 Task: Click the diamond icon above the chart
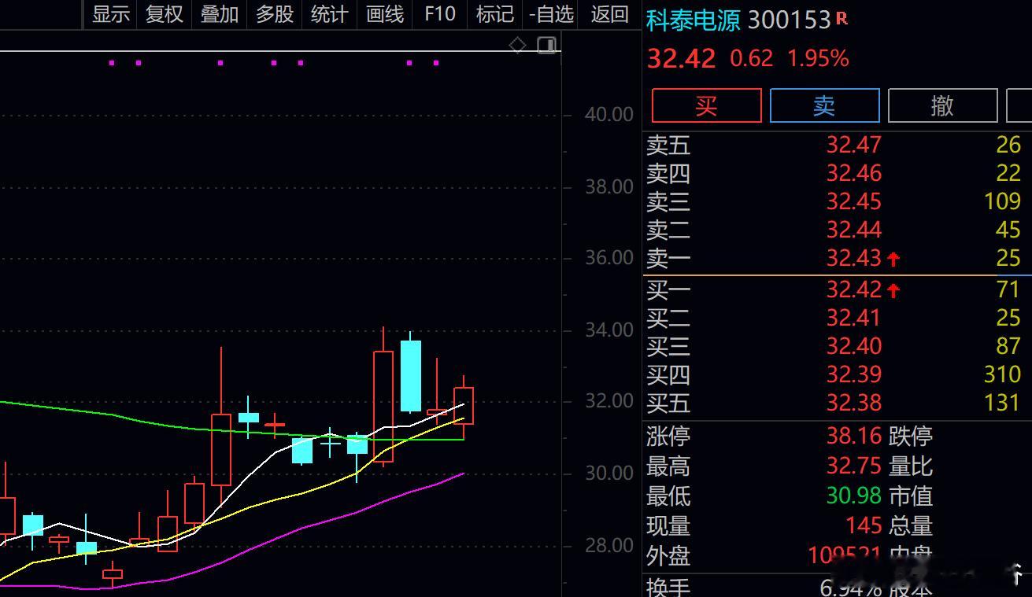pyautogui.click(x=517, y=45)
